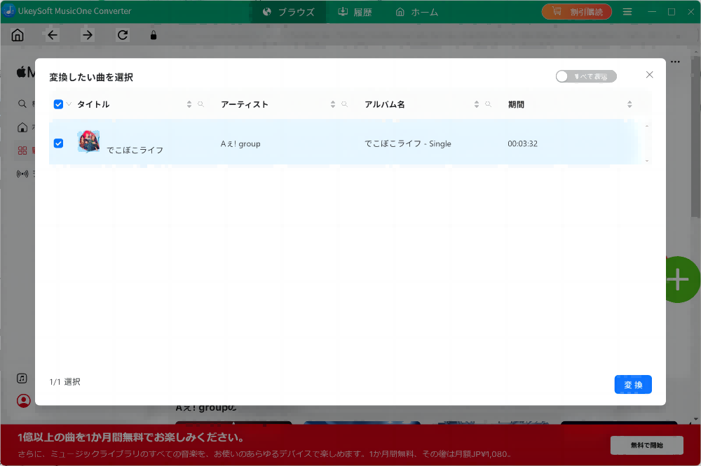
Task: Click the アーティスト column header
Action: tap(245, 104)
